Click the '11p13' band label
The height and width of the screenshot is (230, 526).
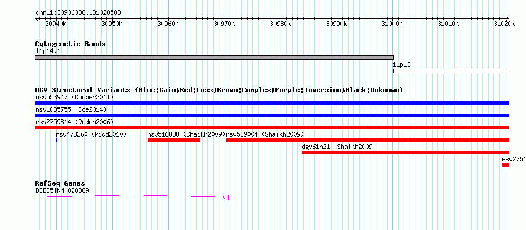click(x=401, y=64)
